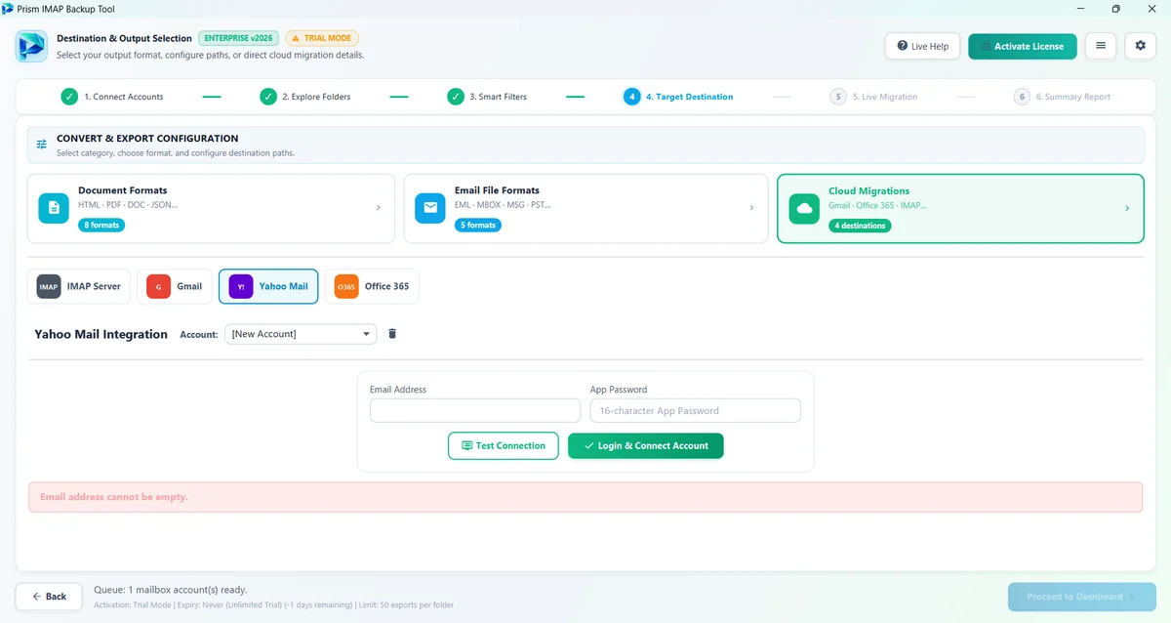Viewport: 1171px width, 623px height.
Task: Go back using the Back button
Action: pos(49,597)
